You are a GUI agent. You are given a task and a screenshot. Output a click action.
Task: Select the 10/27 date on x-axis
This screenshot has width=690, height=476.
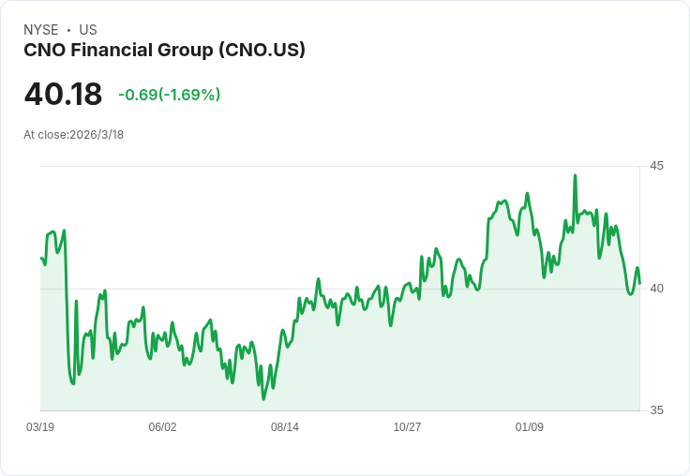[x=407, y=427]
